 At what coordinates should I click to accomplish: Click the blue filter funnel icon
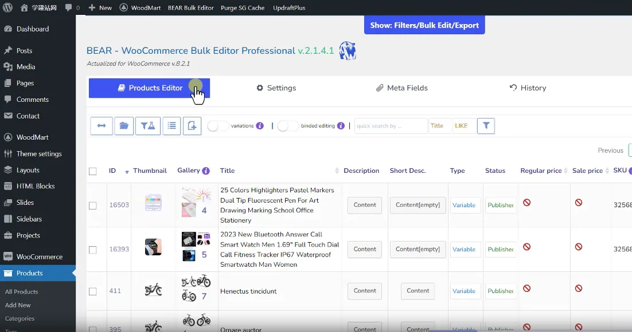[486, 125]
